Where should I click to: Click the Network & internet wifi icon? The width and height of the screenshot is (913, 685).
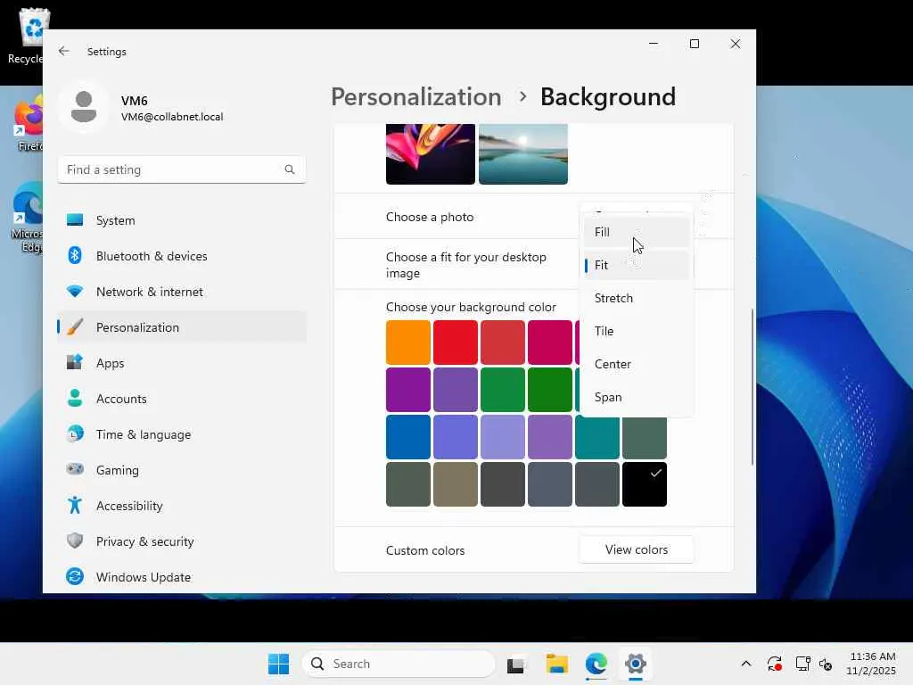[x=75, y=292]
